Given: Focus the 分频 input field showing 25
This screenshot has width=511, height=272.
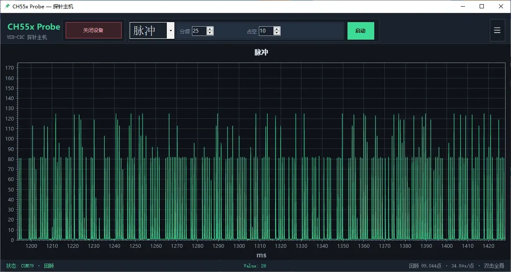Looking at the screenshot, I should pos(199,31).
